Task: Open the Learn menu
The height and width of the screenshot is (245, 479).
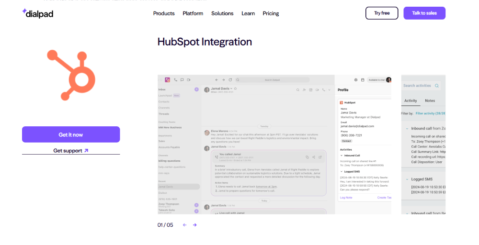Action: (248, 13)
